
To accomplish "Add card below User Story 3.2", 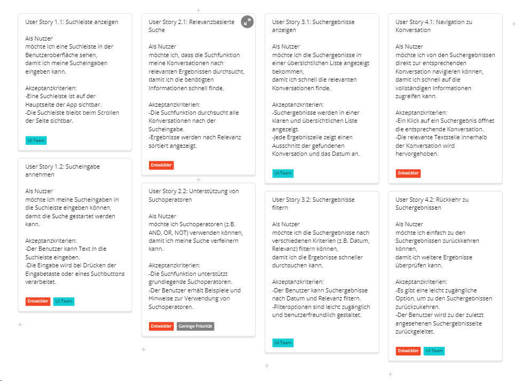I will (267, 366).
